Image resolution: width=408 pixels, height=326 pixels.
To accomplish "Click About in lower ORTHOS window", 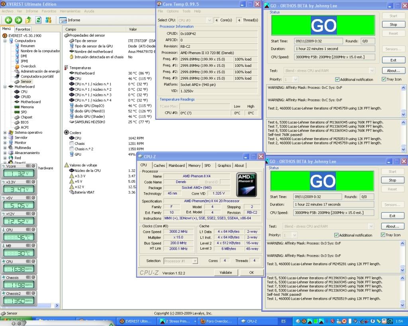I will pos(392,226).
